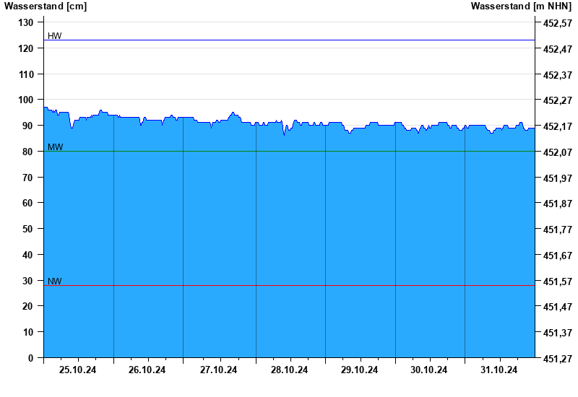Image resolution: width=578 pixels, height=397 pixels.
Task: Select the 27.10.24 date label
Action: tap(218, 370)
